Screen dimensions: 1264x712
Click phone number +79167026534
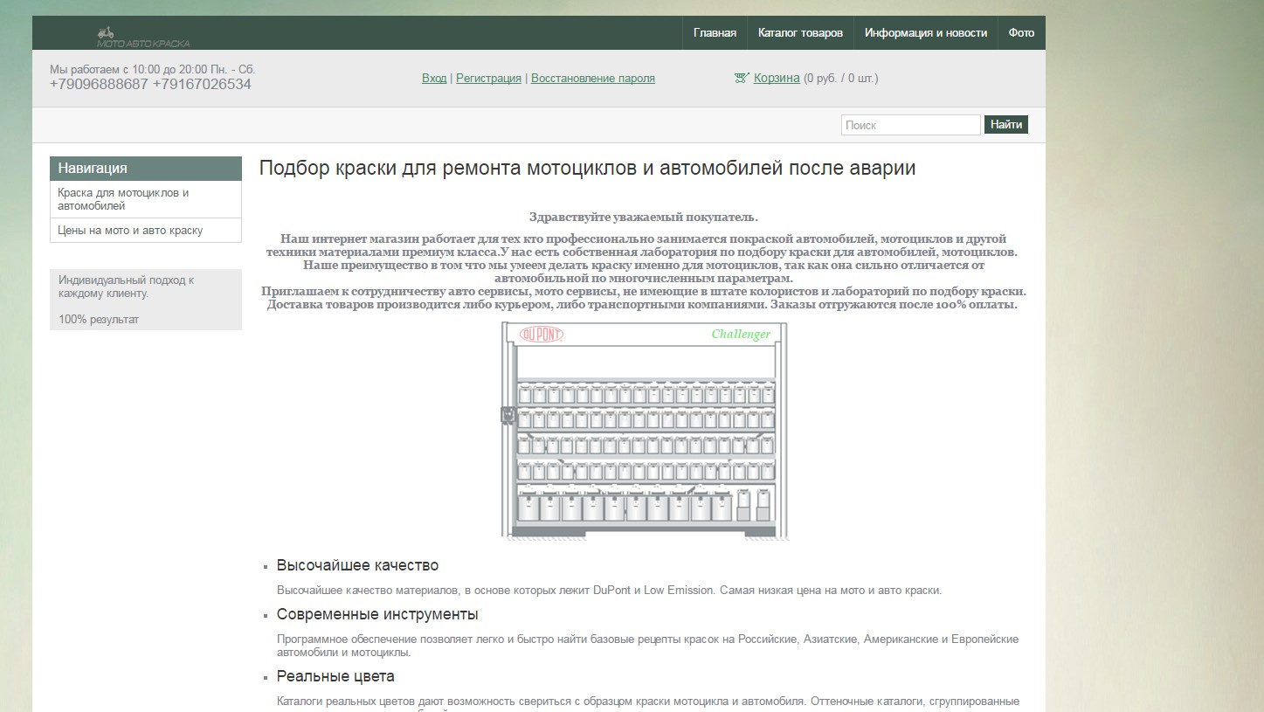click(x=202, y=85)
